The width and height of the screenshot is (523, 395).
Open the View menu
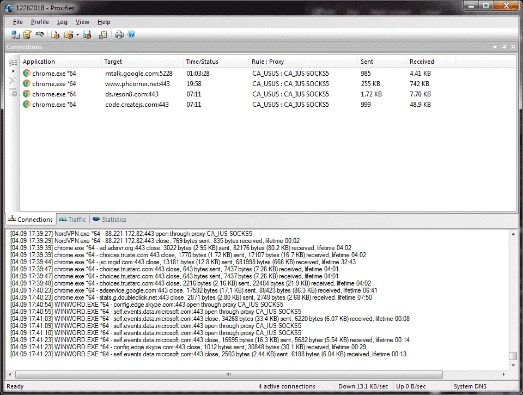pos(82,22)
